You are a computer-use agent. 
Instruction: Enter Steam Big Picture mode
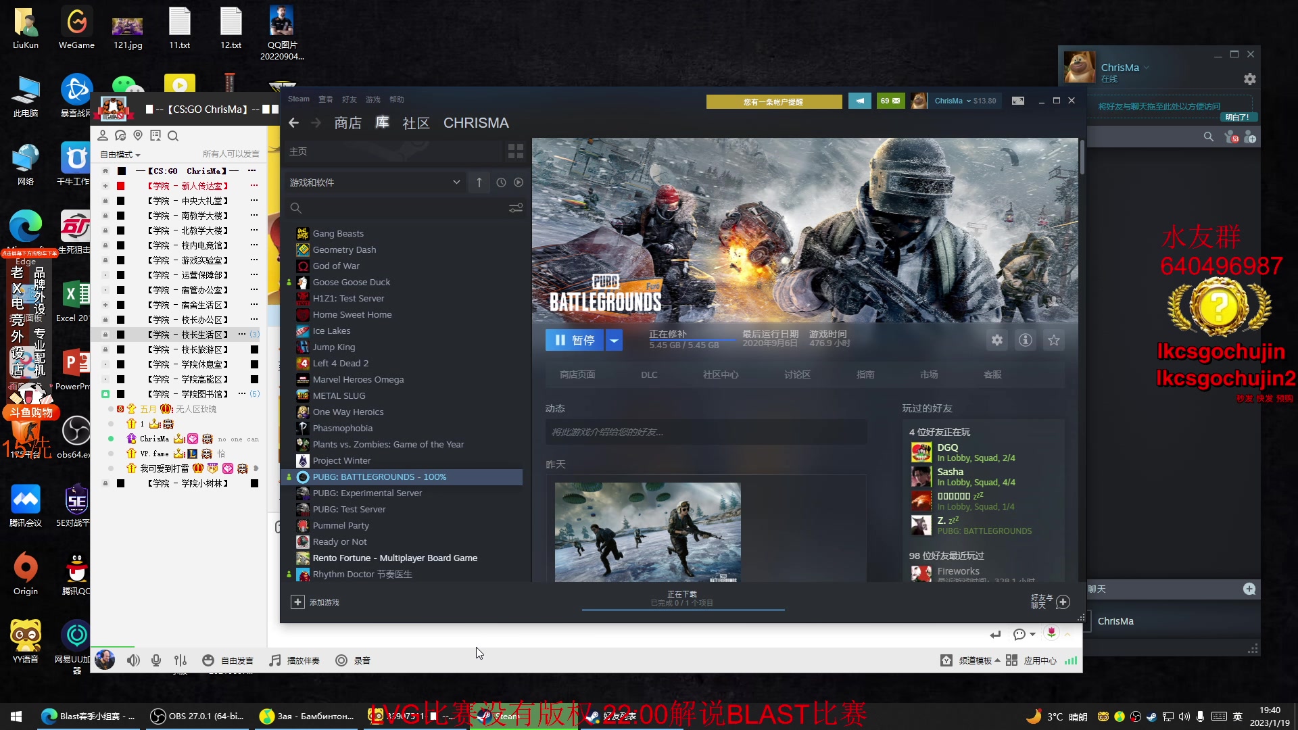coord(1017,101)
